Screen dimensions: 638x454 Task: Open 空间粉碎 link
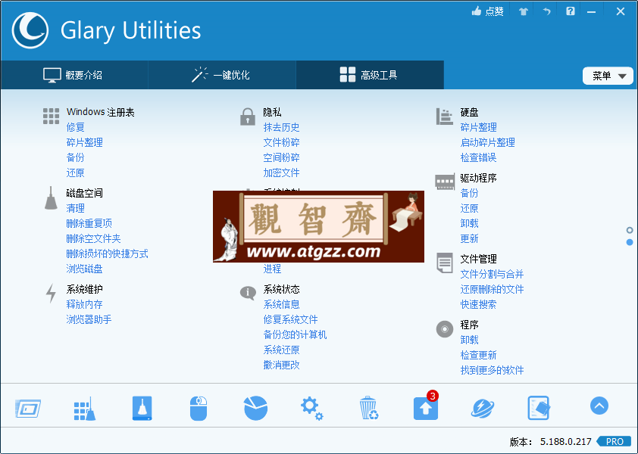pyautogui.click(x=281, y=157)
